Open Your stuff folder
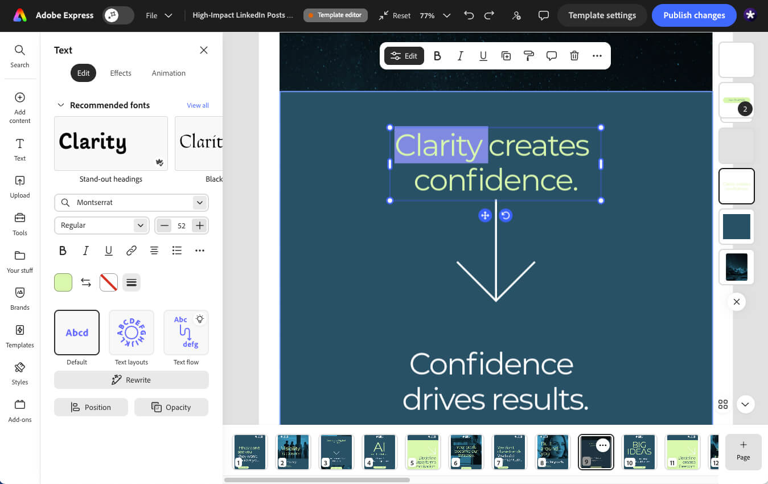This screenshot has width=768, height=484. pos(19,262)
